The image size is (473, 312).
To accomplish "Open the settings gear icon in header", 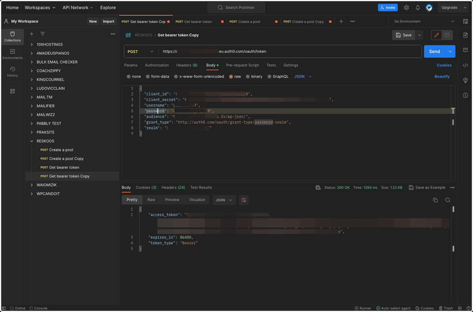I will (406, 7).
